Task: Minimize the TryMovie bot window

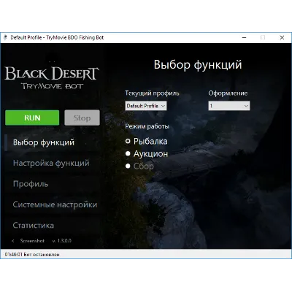Action: coord(245,37)
